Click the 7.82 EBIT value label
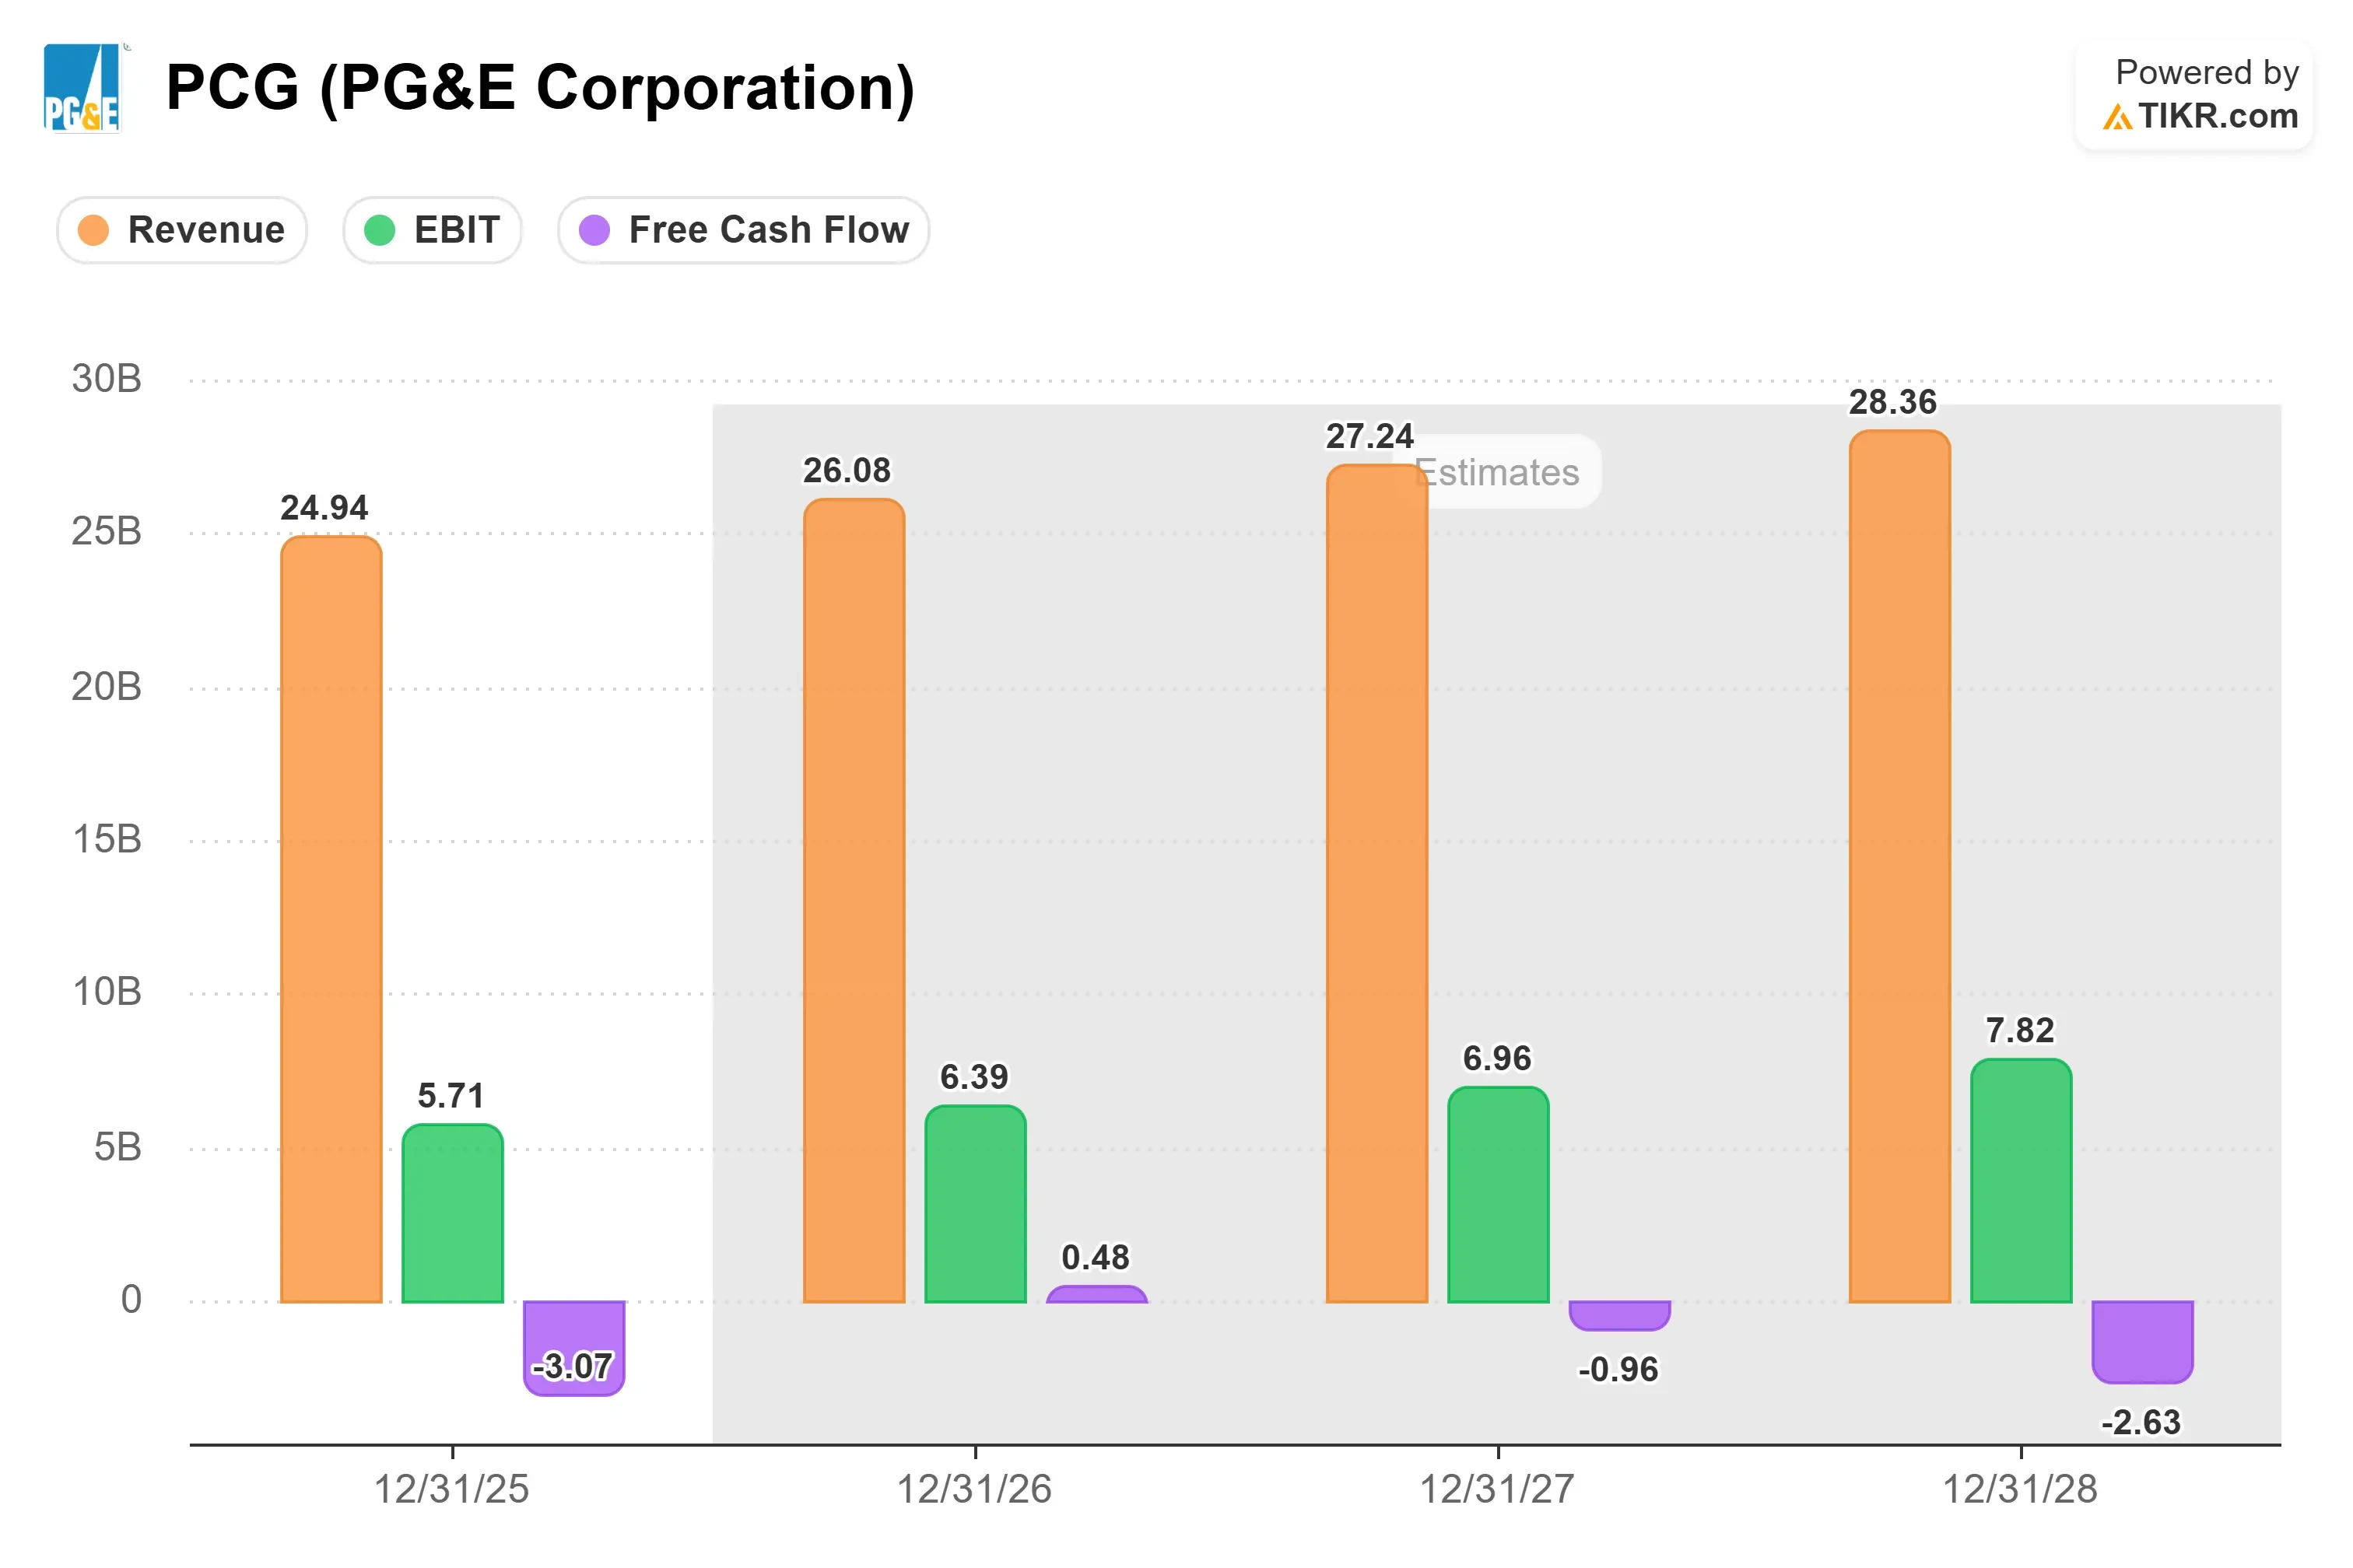 pos(2020,1030)
